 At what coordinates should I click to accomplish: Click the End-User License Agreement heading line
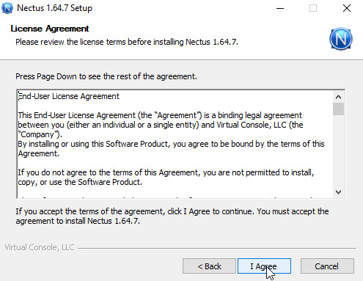pyautogui.click(x=69, y=96)
